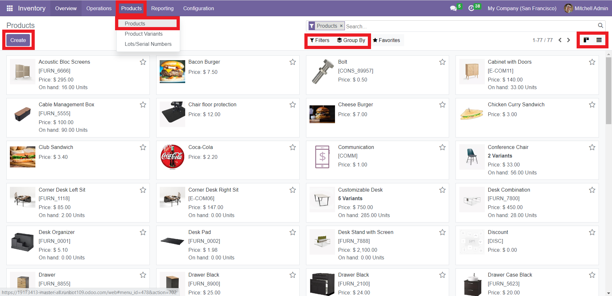Open the Configuration menu

199,8
